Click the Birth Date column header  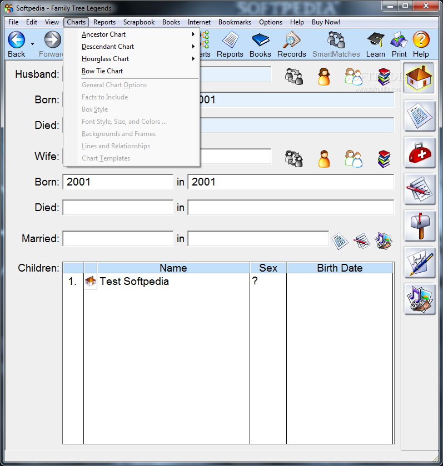click(340, 268)
